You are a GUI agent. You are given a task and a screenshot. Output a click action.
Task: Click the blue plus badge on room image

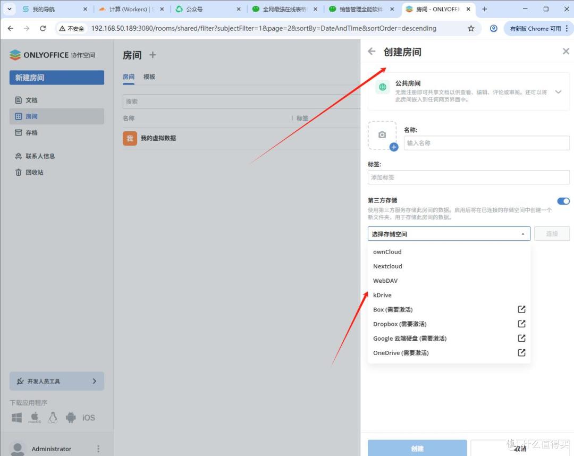pos(394,147)
